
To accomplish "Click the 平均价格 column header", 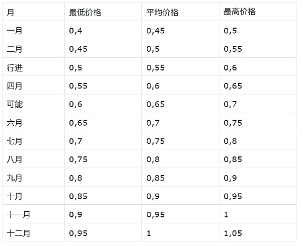I will (162, 12).
